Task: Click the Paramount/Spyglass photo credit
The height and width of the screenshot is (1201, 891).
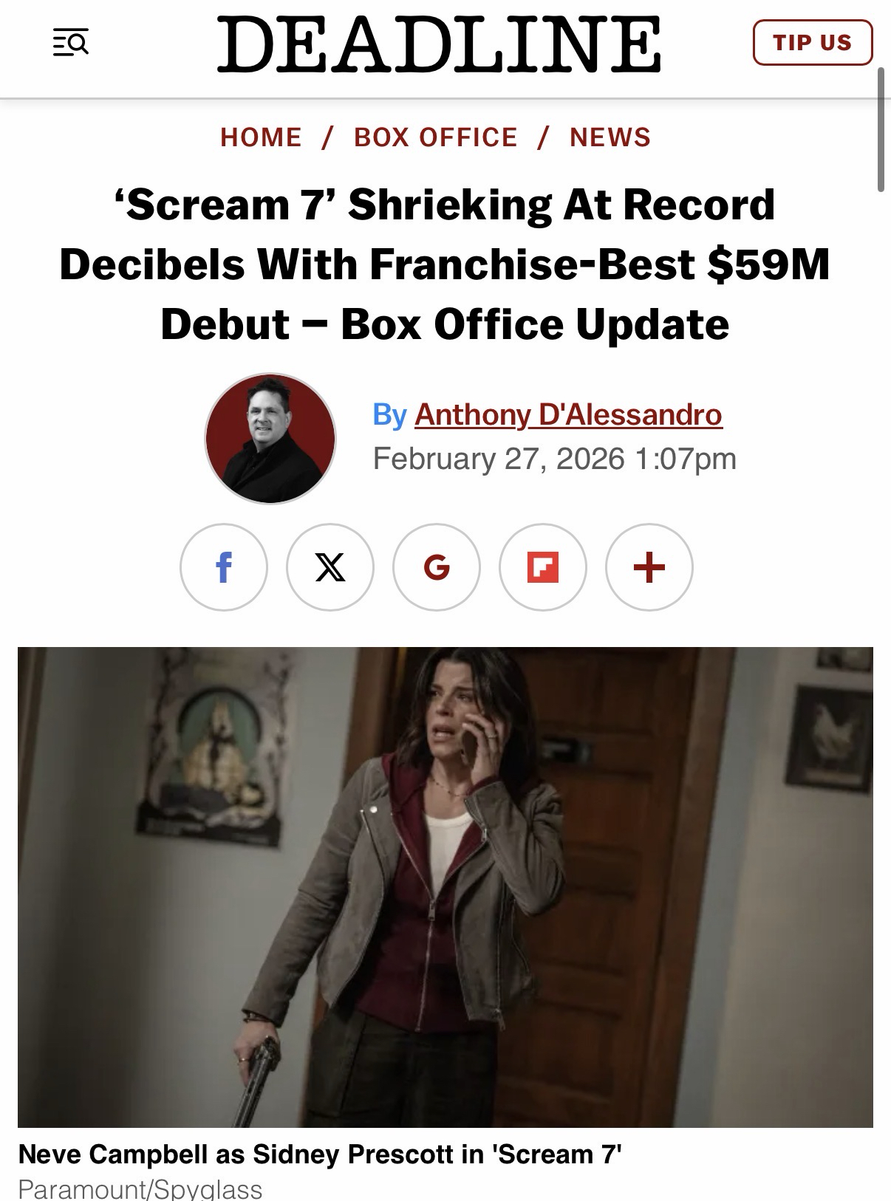Action: click(140, 1188)
